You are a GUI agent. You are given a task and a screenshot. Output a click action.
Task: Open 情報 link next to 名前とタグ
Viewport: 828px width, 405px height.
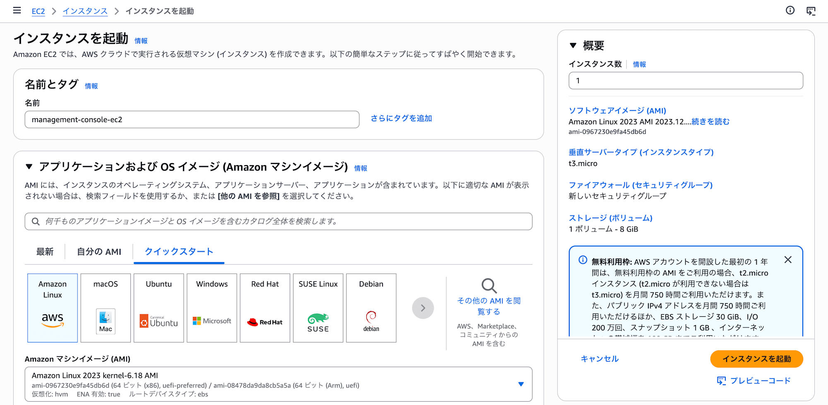(91, 86)
